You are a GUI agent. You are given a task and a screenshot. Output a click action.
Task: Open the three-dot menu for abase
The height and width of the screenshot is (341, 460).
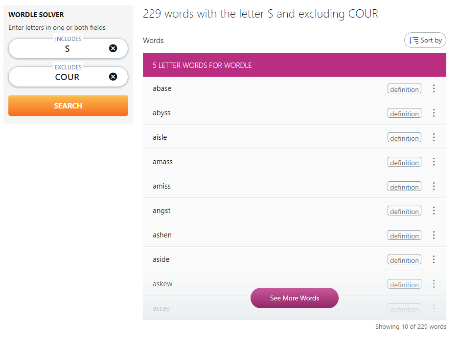[434, 88]
